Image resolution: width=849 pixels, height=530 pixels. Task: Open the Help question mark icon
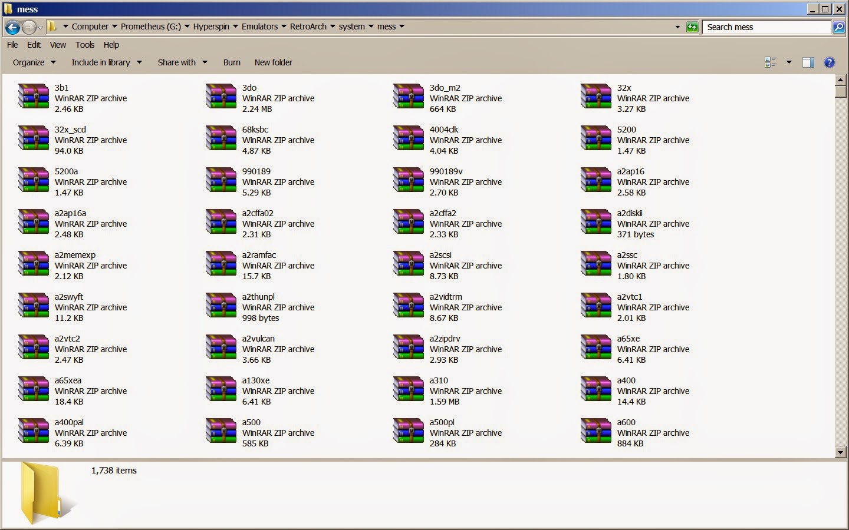point(830,62)
